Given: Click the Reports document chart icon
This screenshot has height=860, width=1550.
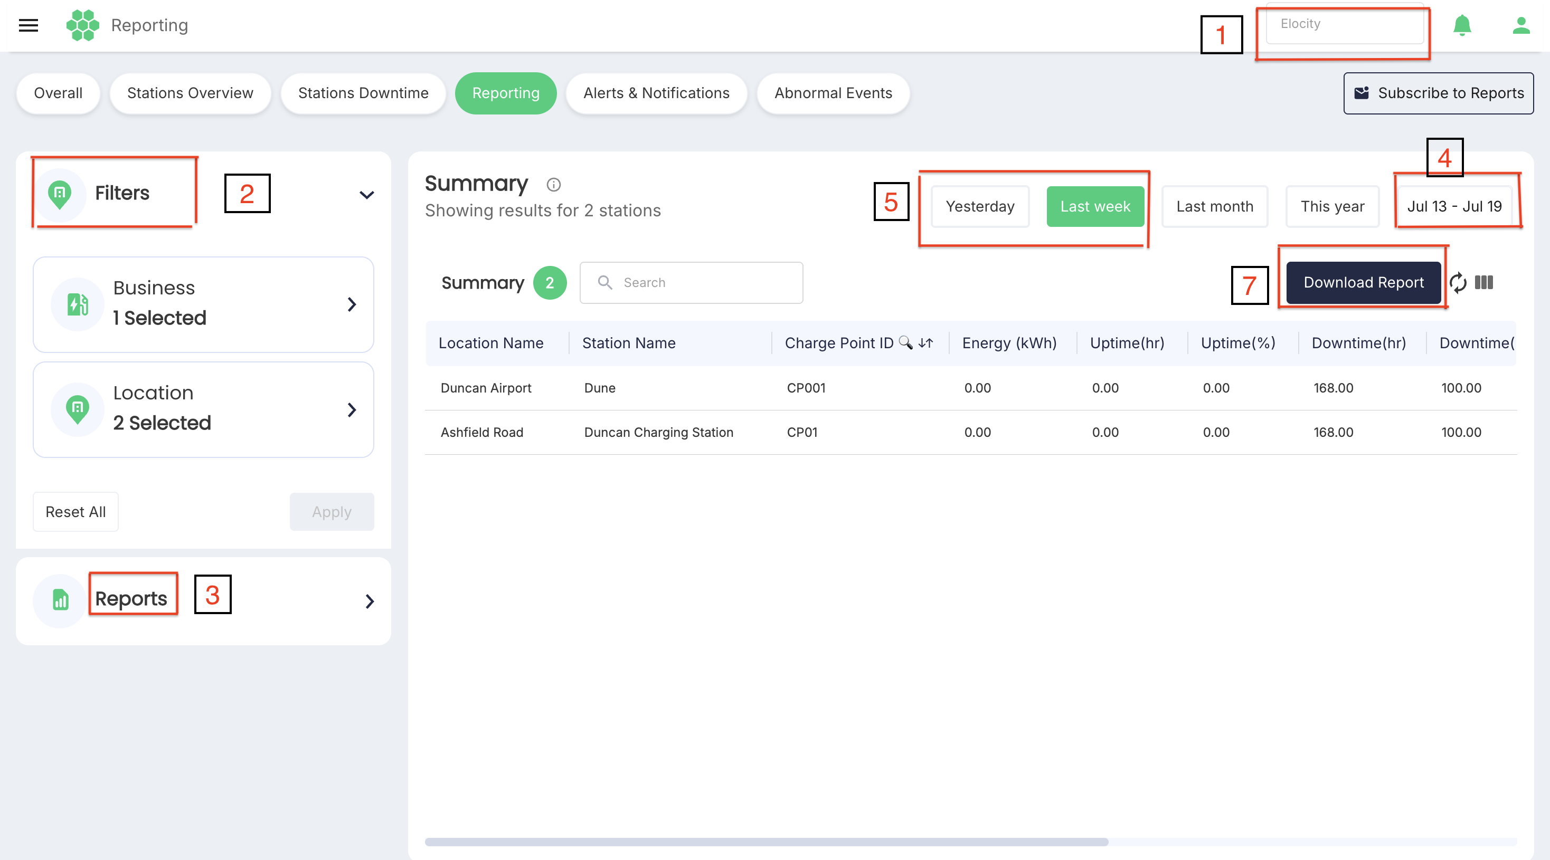Looking at the screenshot, I should [x=60, y=600].
